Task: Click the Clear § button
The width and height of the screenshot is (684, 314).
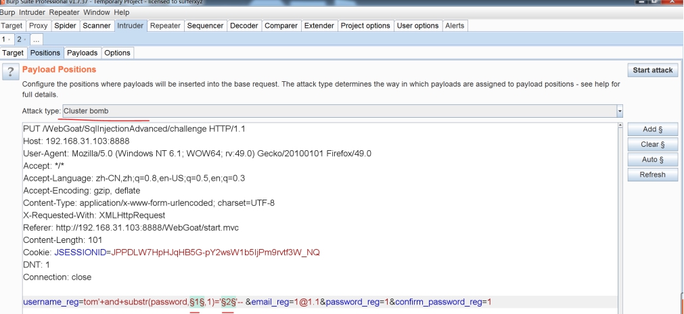Action: click(653, 144)
